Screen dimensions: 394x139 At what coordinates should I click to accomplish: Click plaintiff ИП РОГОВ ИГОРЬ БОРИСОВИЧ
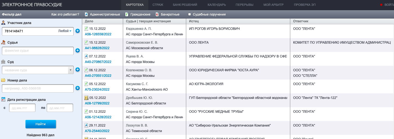point(214,29)
